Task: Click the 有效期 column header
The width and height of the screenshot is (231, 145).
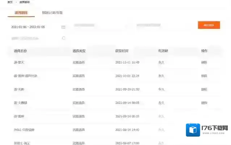Action: (163, 51)
